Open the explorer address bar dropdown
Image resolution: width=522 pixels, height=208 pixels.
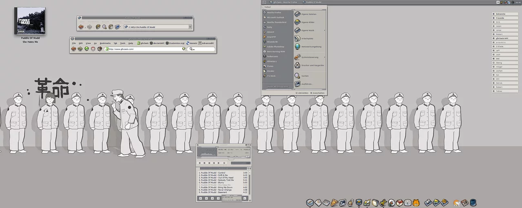(x=190, y=27)
